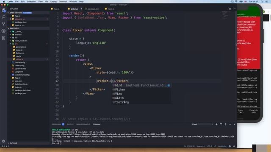The image size is (271, 152).
Task: Split the terminal panel
Action: pos(221,124)
